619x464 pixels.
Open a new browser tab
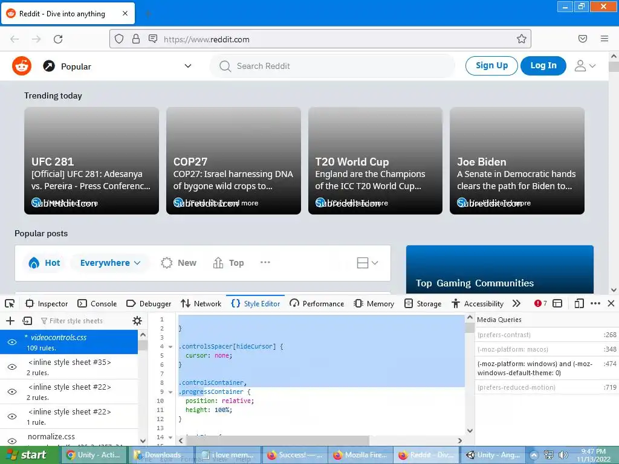[x=148, y=14]
